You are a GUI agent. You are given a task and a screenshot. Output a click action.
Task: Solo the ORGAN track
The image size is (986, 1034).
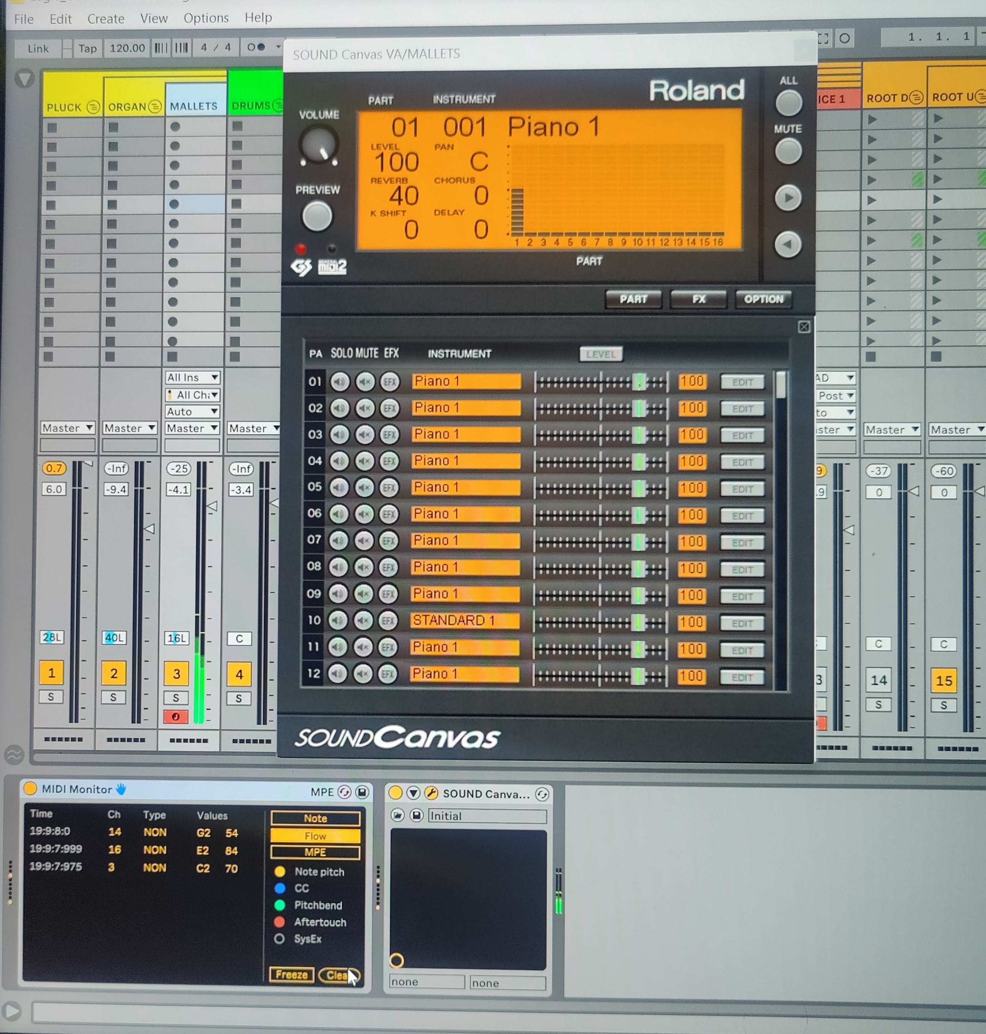pos(113,697)
